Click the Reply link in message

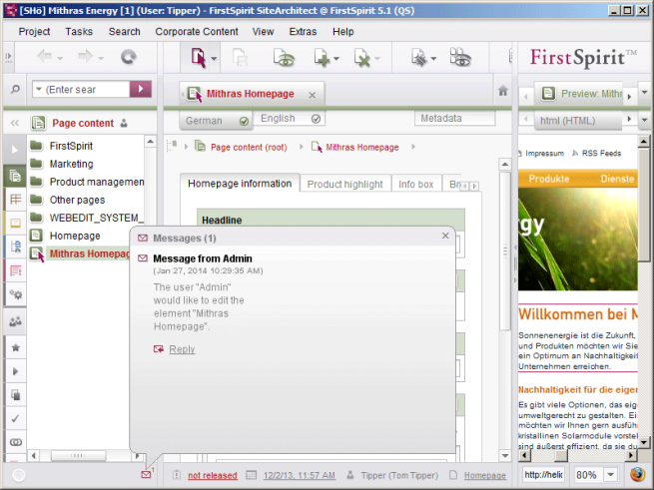(x=182, y=349)
